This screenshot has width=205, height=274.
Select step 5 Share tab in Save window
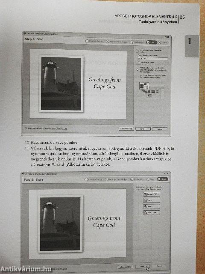coord(162,42)
